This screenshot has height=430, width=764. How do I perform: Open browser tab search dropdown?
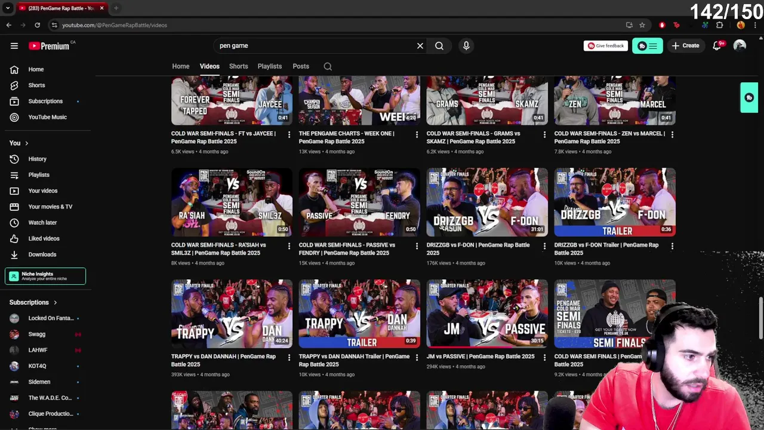tap(8, 8)
